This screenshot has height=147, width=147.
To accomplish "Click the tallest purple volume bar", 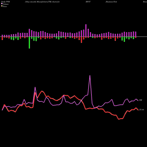I will (86, 31).
